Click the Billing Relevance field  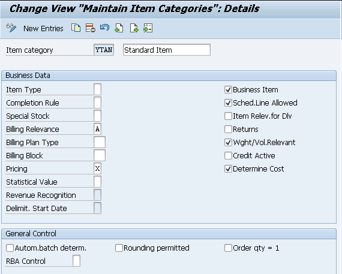pos(97,129)
